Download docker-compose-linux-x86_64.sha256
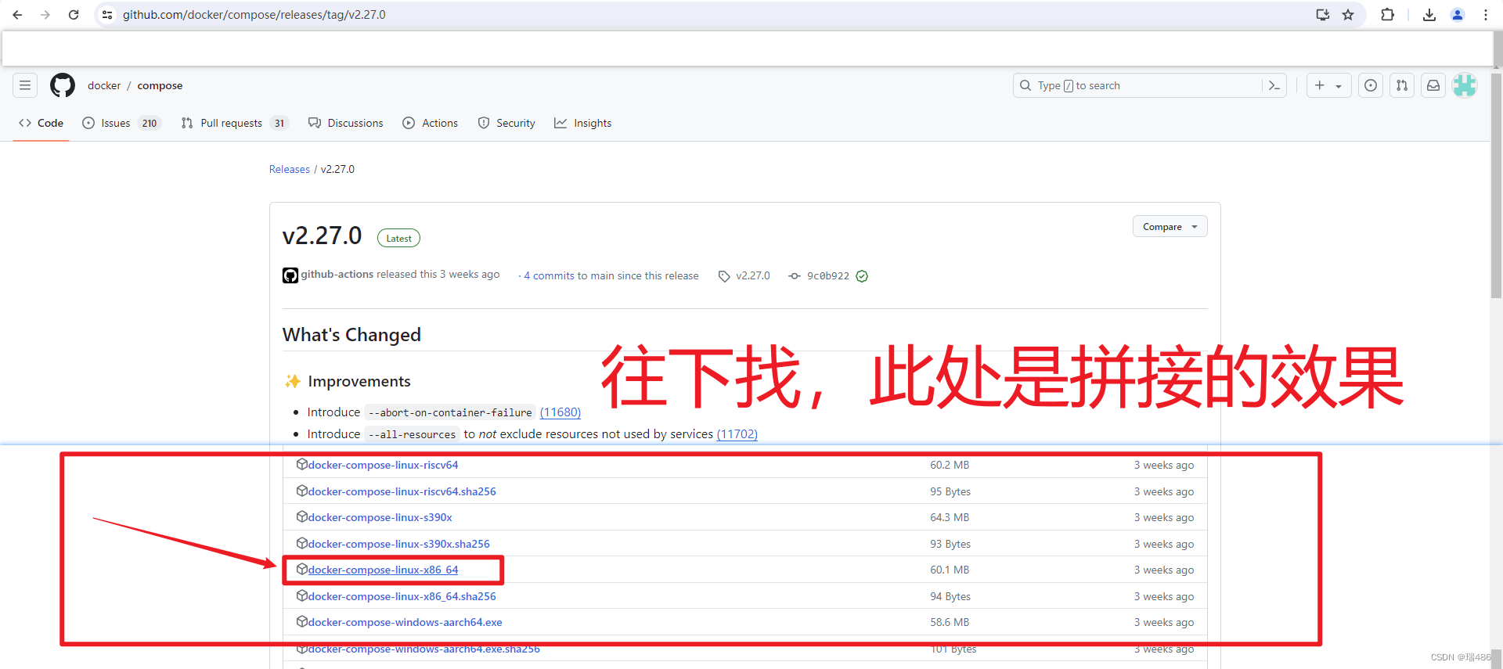Screen dimensions: 1503x669 402,596
